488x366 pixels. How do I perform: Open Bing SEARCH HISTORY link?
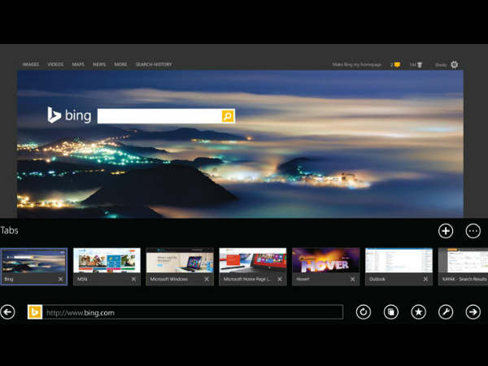tap(154, 64)
